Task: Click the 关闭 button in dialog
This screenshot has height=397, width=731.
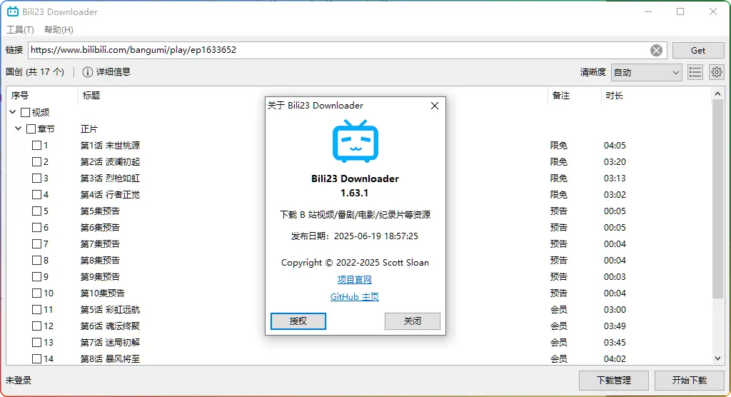Action: point(412,321)
